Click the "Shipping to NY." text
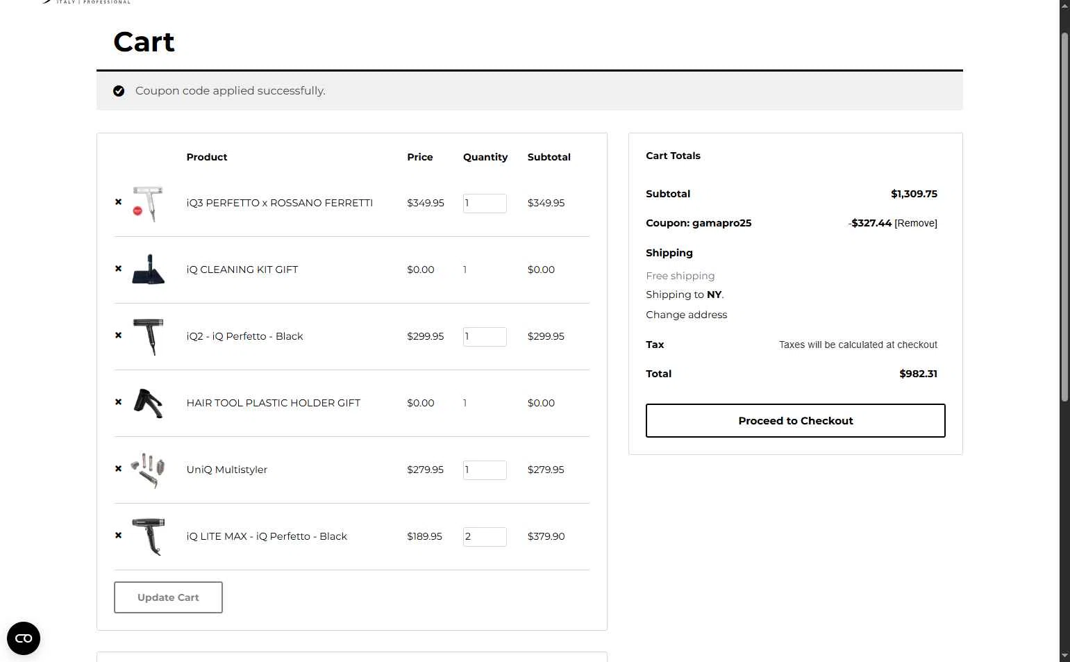 tap(685, 295)
